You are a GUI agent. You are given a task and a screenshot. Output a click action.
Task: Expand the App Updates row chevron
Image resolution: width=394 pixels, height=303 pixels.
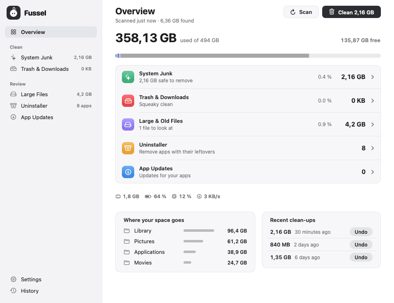[373, 172]
